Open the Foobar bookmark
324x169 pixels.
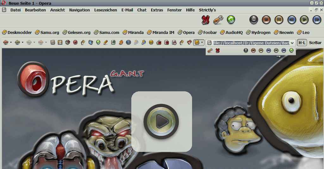[x=208, y=32]
